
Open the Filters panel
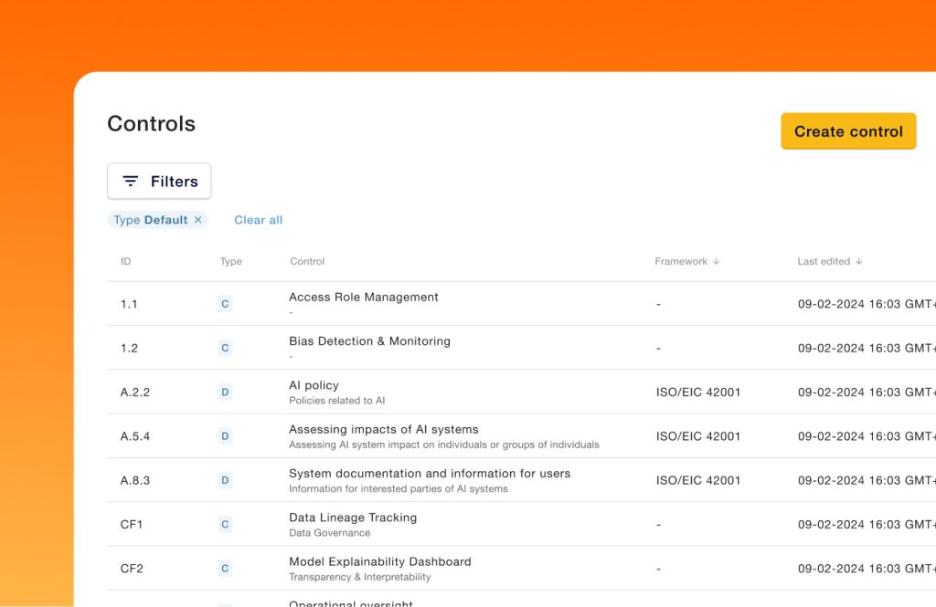pos(159,182)
